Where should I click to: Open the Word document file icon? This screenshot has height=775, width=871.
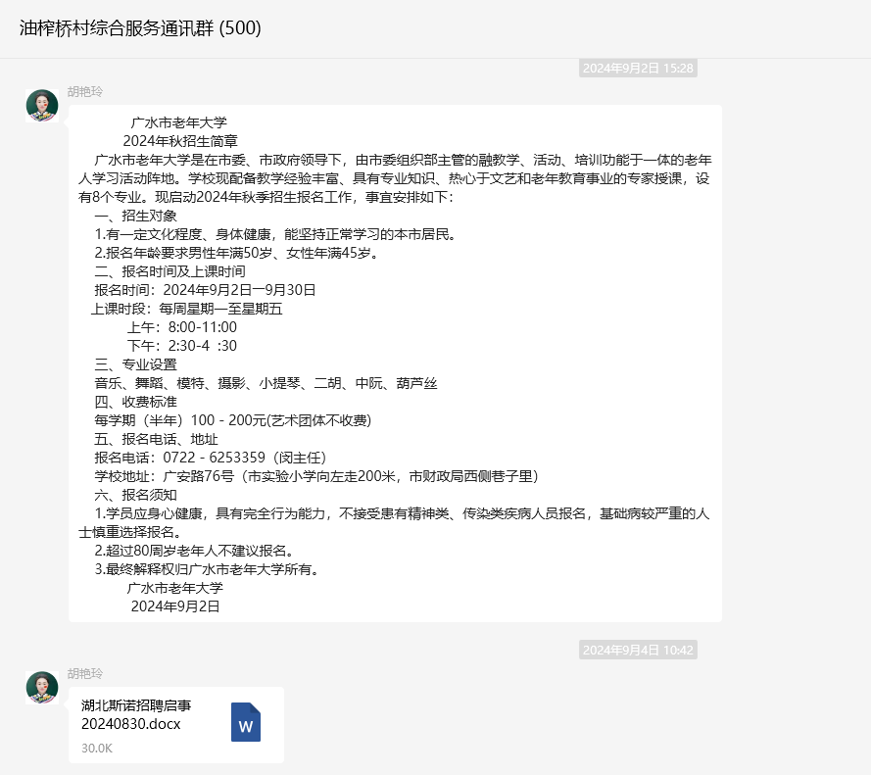coord(246,722)
